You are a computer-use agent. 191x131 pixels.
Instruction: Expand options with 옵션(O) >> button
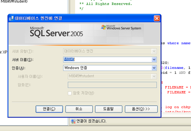(141, 109)
